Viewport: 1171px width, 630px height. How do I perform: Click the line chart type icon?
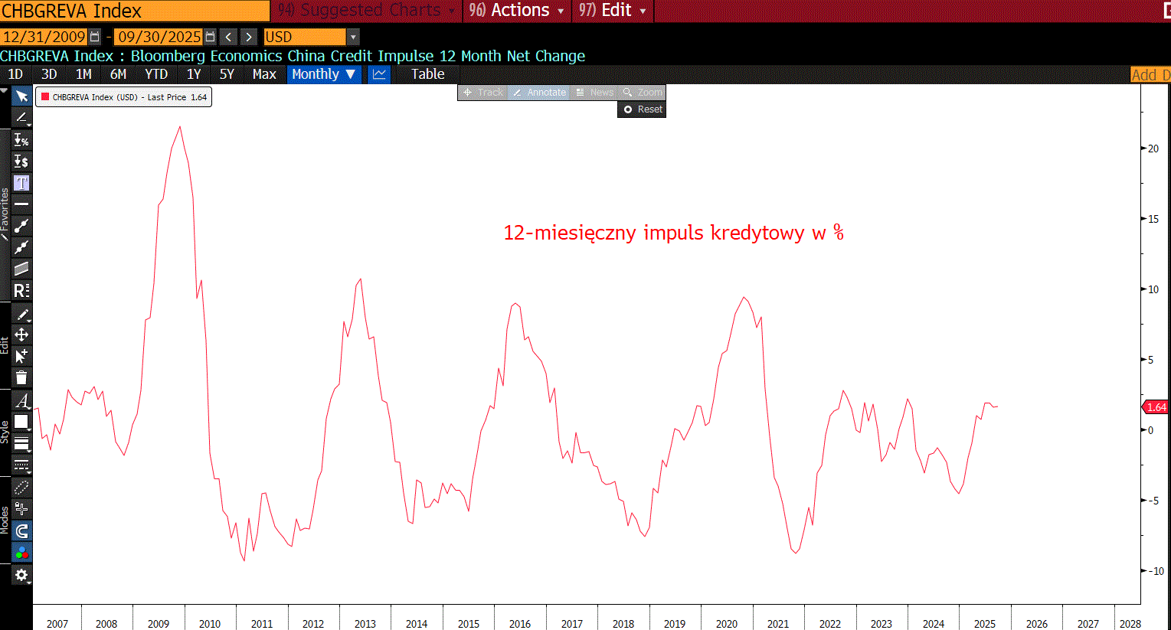pyautogui.click(x=379, y=74)
